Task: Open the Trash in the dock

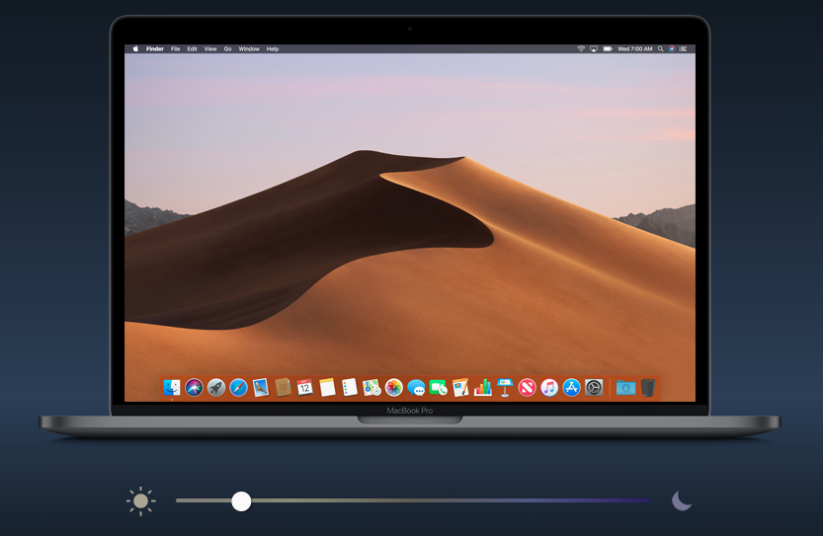Action: click(x=648, y=387)
